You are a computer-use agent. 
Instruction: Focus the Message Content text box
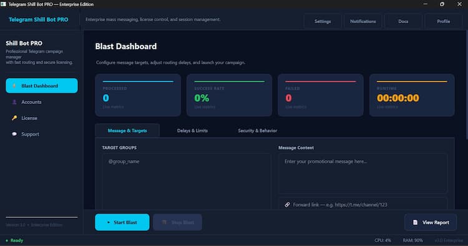click(363, 174)
